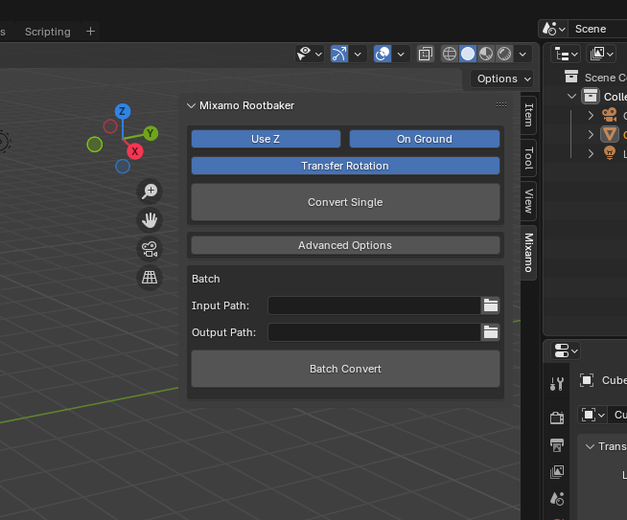Viewport: 627px width, 520px height.
Task: Toggle X-Ray mode
Action: pos(426,54)
